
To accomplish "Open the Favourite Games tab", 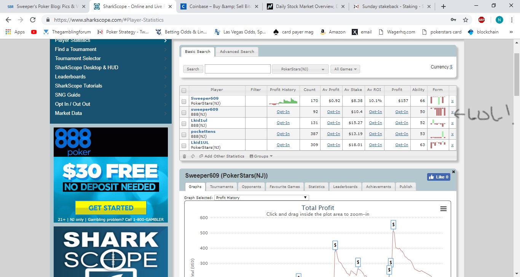I will pyautogui.click(x=285, y=187).
